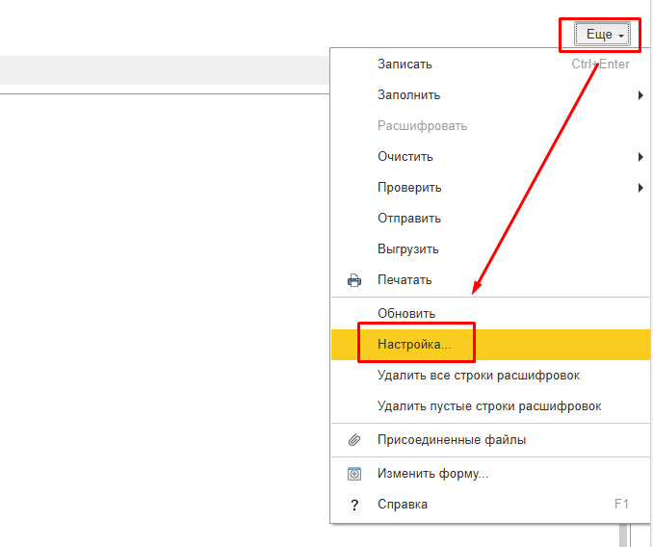Choose Проверить in the menu
This screenshot has width=653, height=547.
point(409,188)
